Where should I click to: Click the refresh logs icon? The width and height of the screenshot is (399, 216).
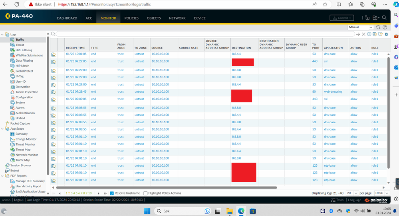coord(378,27)
